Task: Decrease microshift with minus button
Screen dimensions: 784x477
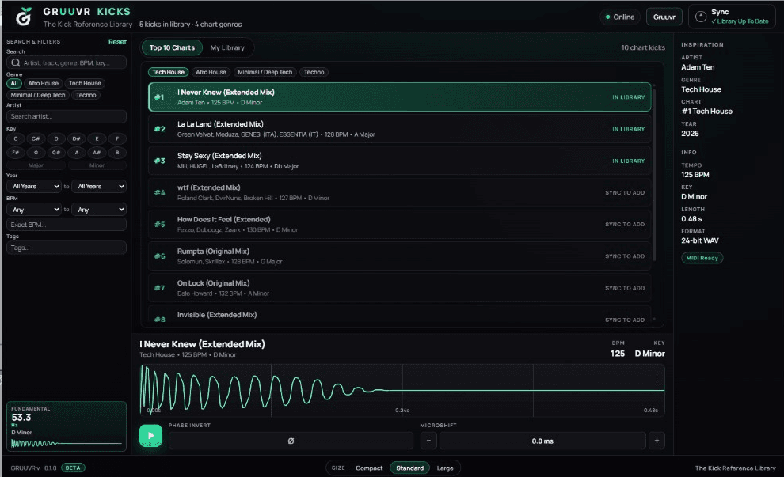Action: coord(428,441)
